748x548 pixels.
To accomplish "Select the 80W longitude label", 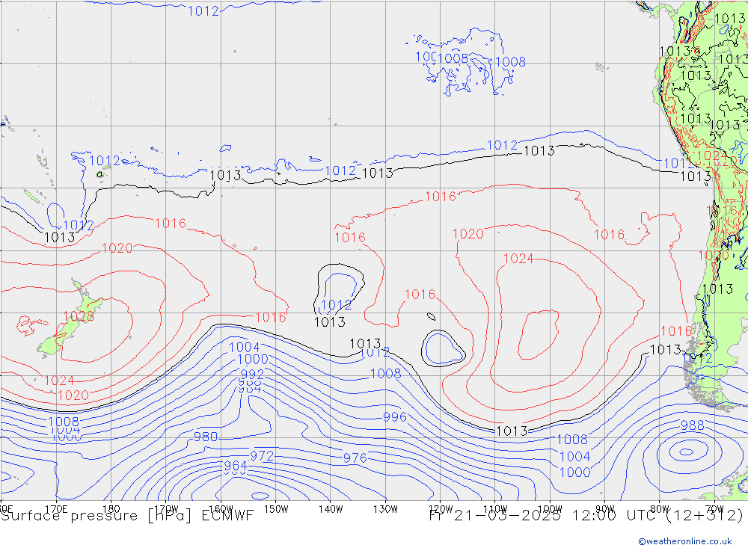I will [660, 509].
